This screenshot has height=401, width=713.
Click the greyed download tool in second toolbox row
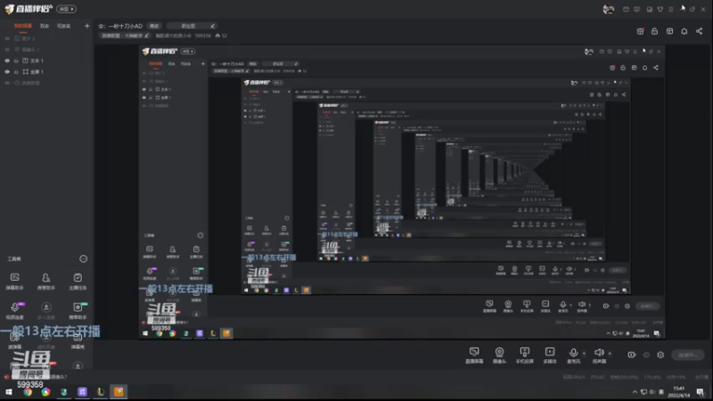[x=46, y=310]
